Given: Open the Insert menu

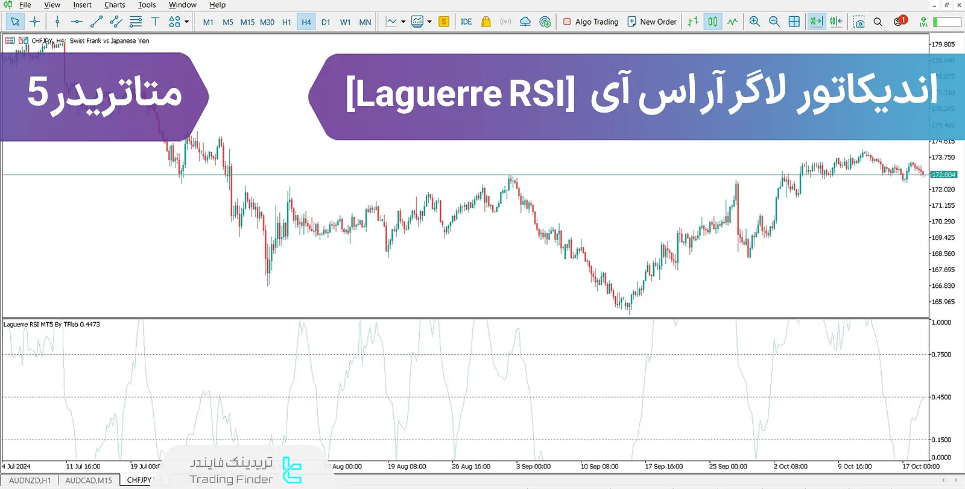Looking at the screenshot, I should click(82, 5).
